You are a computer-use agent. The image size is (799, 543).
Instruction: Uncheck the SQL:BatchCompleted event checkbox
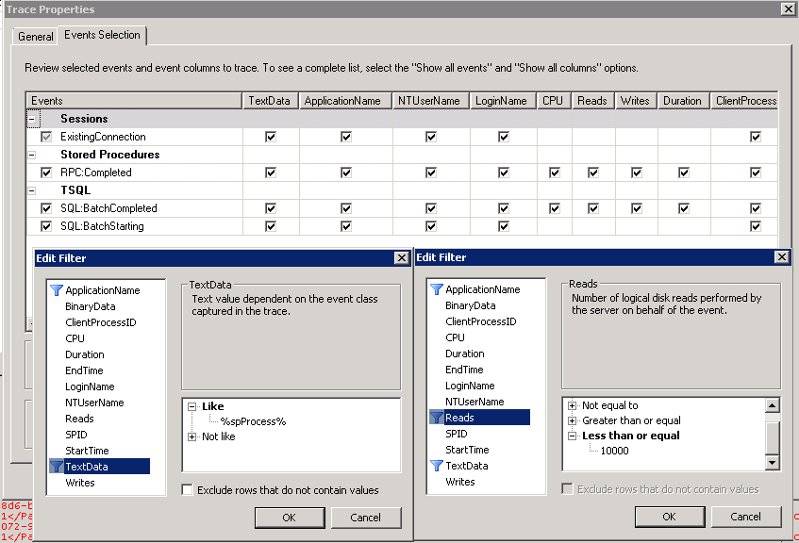pos(46,208)
